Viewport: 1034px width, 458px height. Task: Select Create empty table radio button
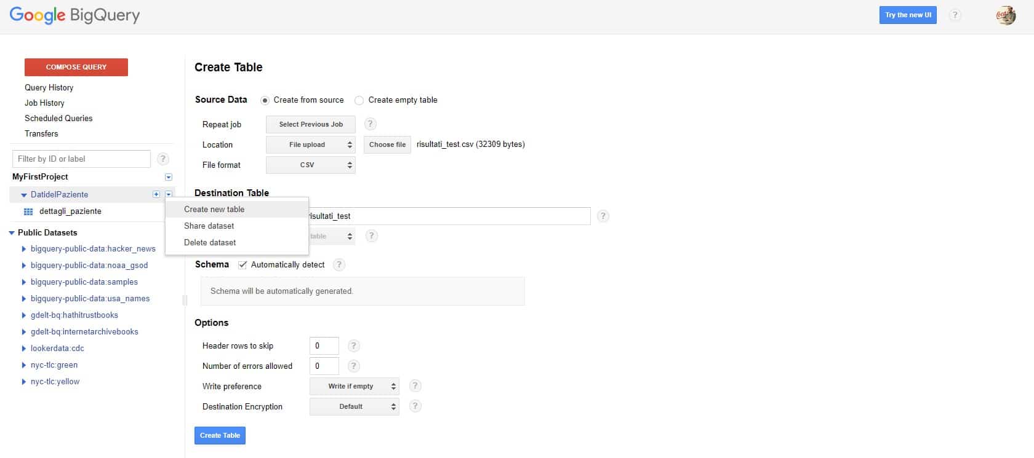(359, 100)
